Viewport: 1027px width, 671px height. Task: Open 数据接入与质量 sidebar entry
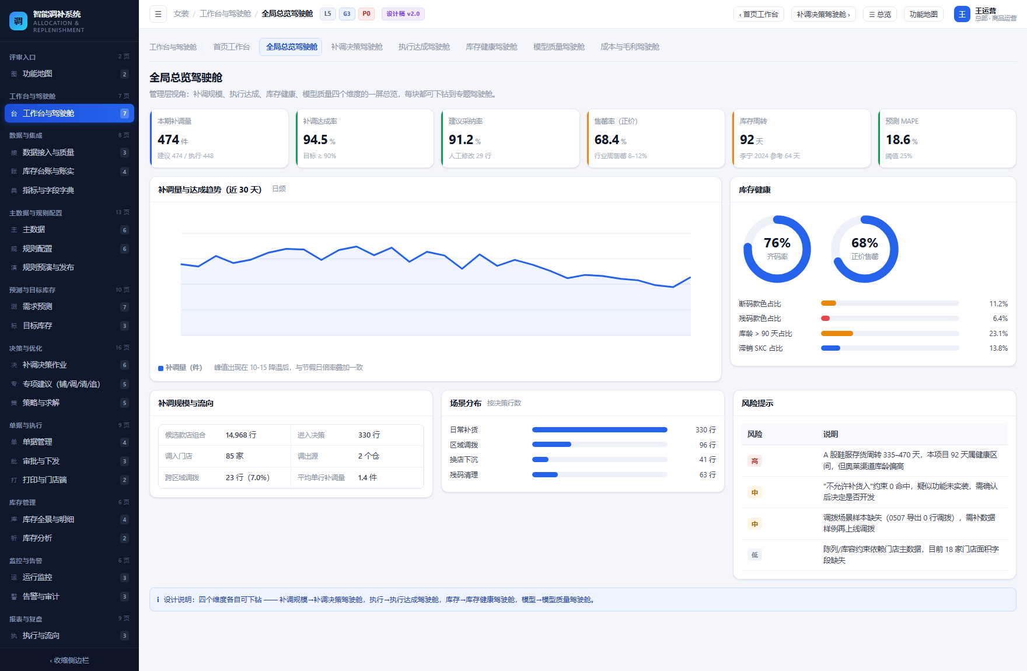[69, 153]
